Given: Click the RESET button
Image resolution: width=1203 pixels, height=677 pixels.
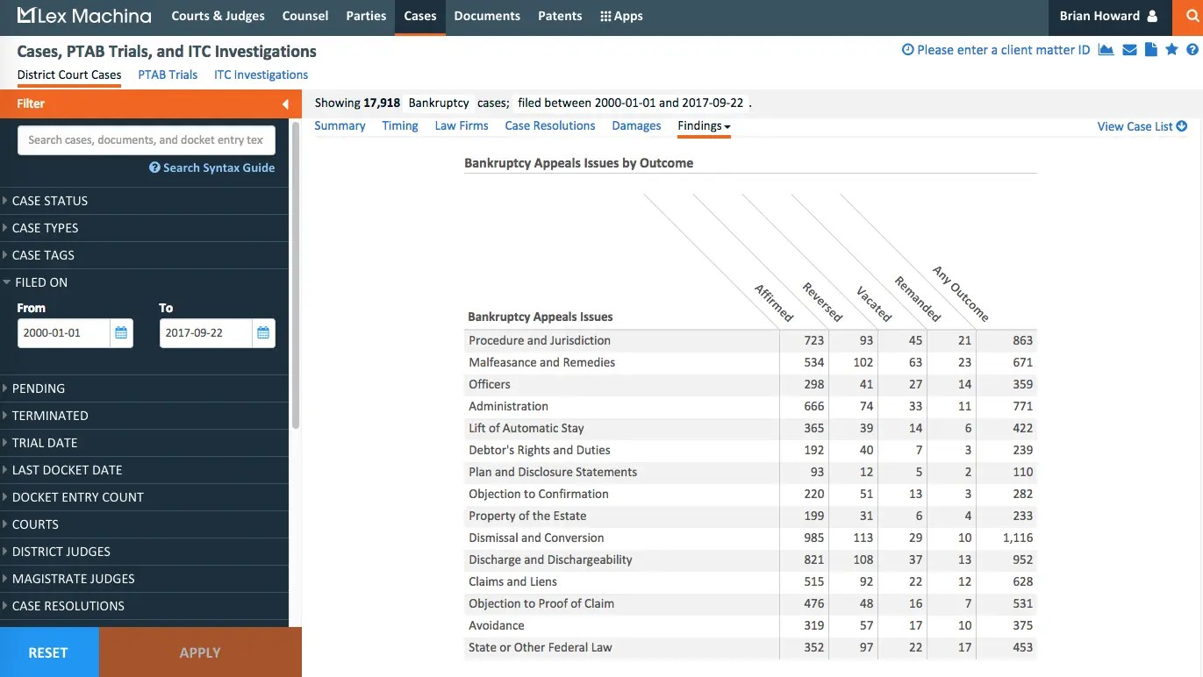Looking at the screenshot, I should pyautogui.click(x=48, y=652).
